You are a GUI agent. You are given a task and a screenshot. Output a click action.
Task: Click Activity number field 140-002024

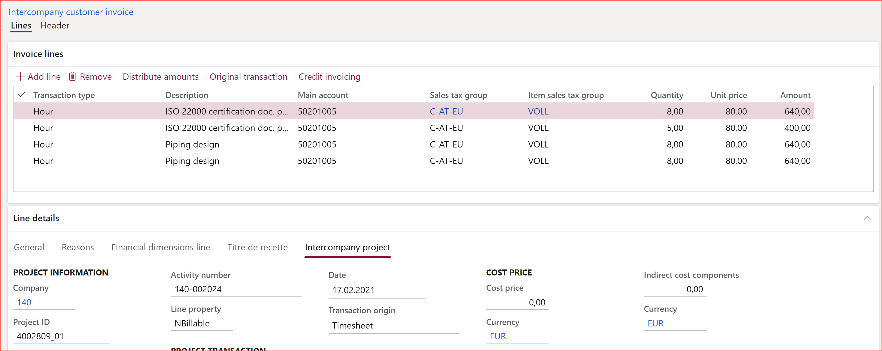pos(236,289)
